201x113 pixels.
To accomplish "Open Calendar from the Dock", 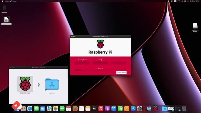I will coord(68,109).
